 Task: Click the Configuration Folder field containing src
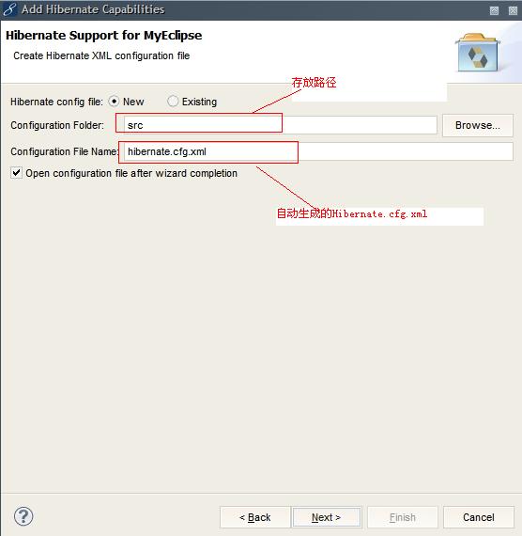pos(280,125)
